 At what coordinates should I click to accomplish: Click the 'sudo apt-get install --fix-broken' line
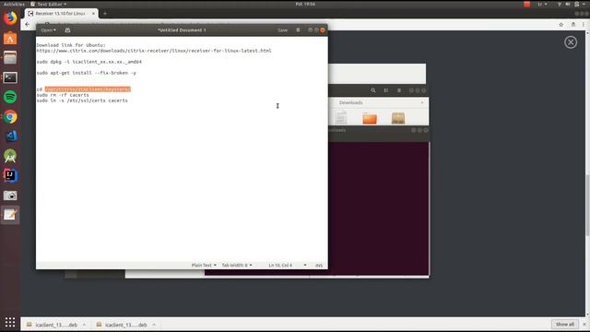[86, 73]
